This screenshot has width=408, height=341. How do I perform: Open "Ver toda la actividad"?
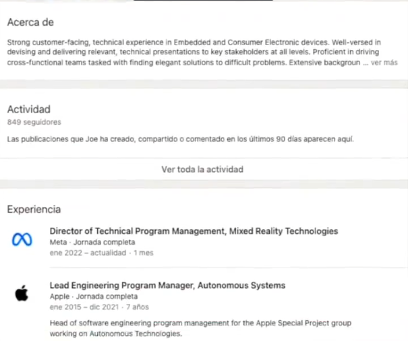[202, 169]
